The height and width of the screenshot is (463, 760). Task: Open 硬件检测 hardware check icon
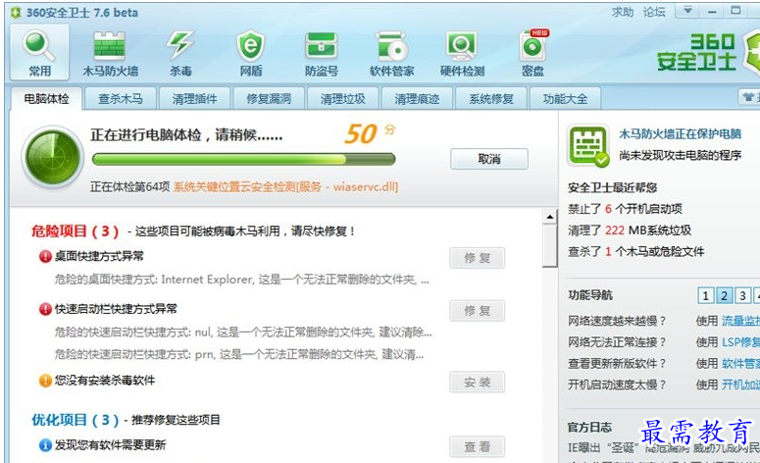pyautogui.click(x=462, y=53)
